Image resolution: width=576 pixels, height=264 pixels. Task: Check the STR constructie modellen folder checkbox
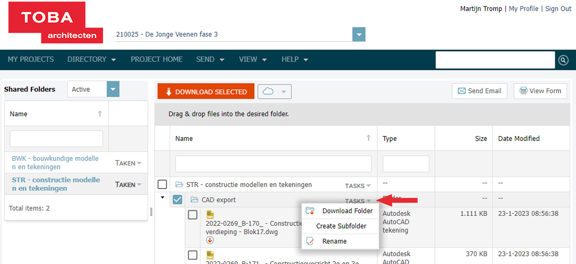(162, 184)
